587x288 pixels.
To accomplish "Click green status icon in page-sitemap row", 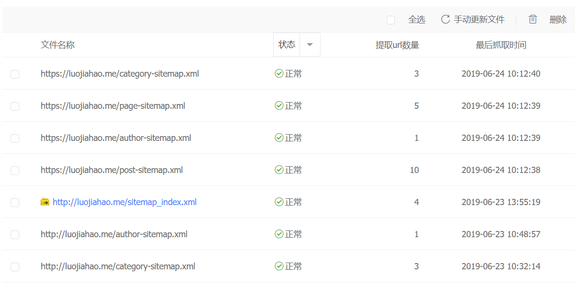I will [279, 106].
